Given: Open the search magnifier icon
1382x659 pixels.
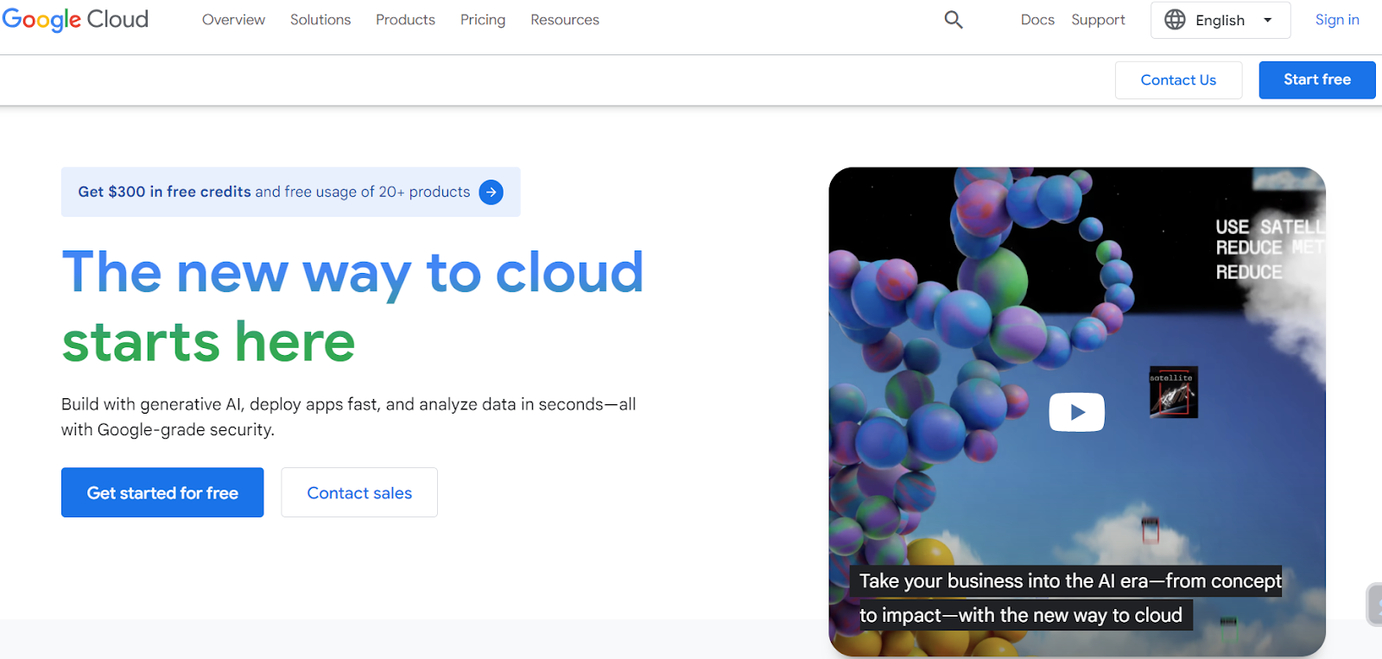Looking at the screenshot, I should 954,20.
